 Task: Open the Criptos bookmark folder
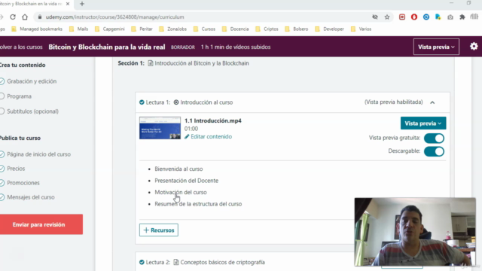pyautogui.click(x=267, y=29)
